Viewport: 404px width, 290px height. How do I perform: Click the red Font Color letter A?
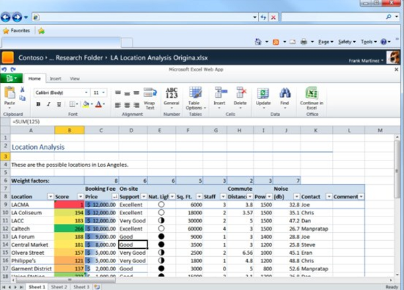point(98,105)
